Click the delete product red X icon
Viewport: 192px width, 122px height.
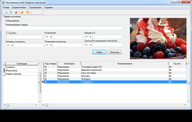click(x=16, y=12)
